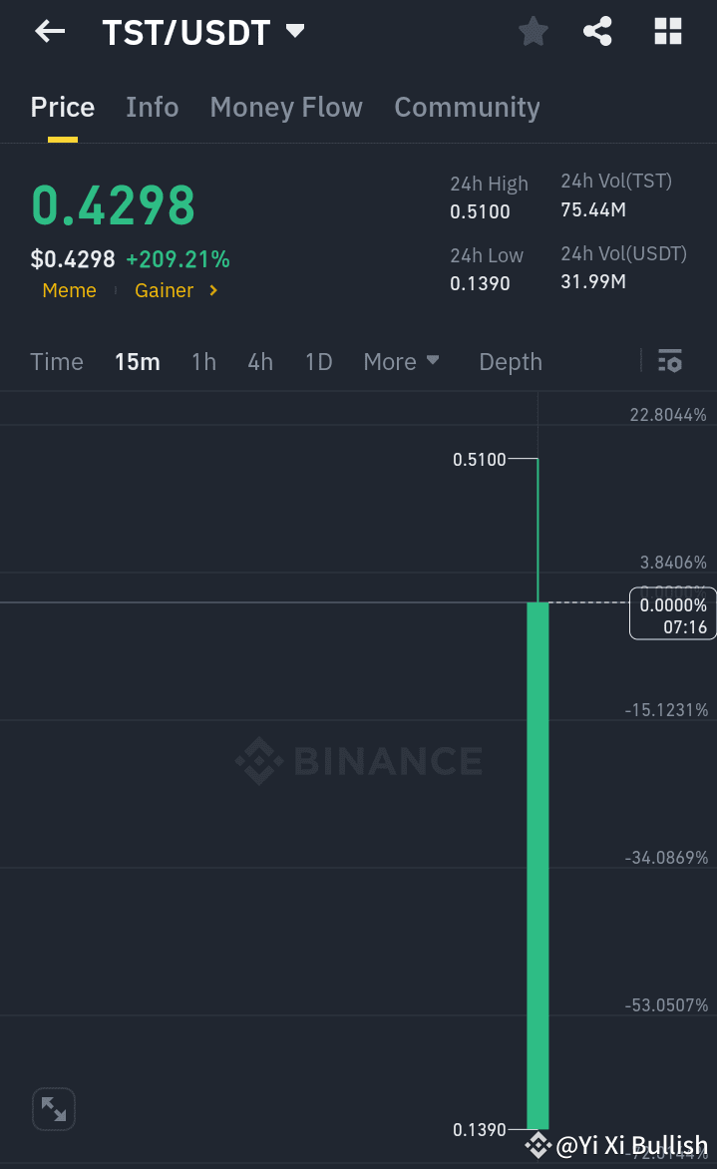
Task: Open the Meme category link
Action: (x=69, y=290)
